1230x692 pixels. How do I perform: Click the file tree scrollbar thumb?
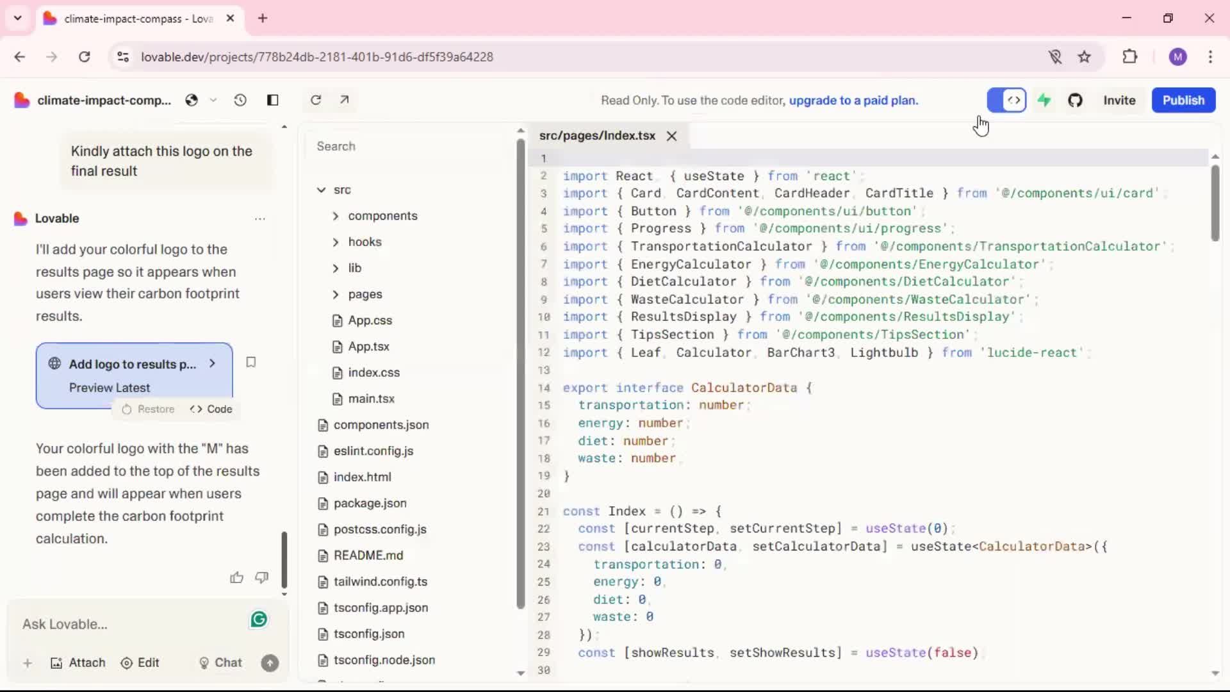tap(520, 374)
